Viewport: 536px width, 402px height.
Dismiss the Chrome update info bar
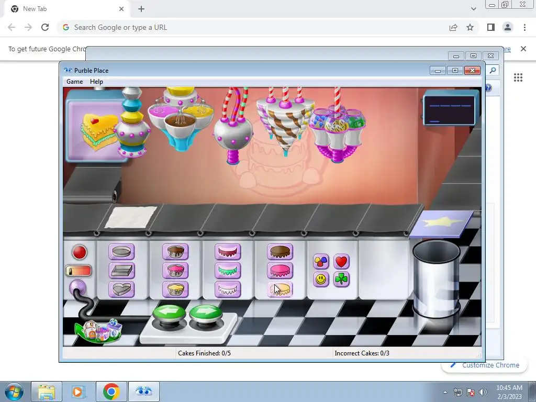[523, 49]
